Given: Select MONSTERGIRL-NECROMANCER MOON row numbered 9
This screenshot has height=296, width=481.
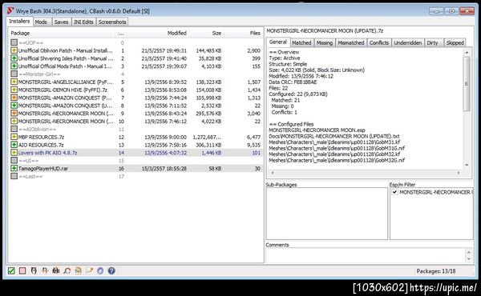Looking at the screenshot, I should pyautogui.click(x=136, y=114).
